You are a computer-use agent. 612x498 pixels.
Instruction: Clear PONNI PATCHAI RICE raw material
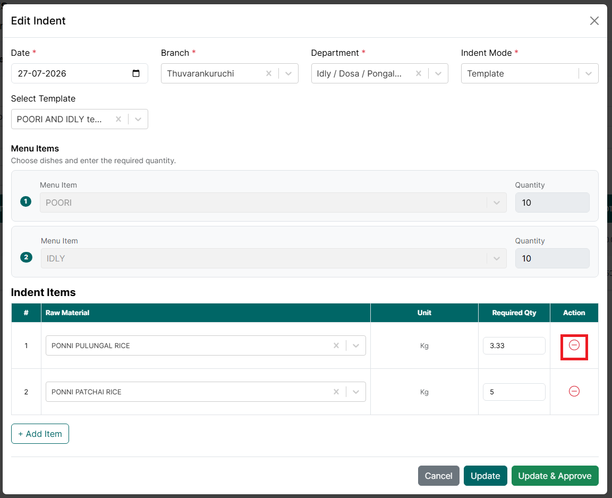tap(336, 392)
